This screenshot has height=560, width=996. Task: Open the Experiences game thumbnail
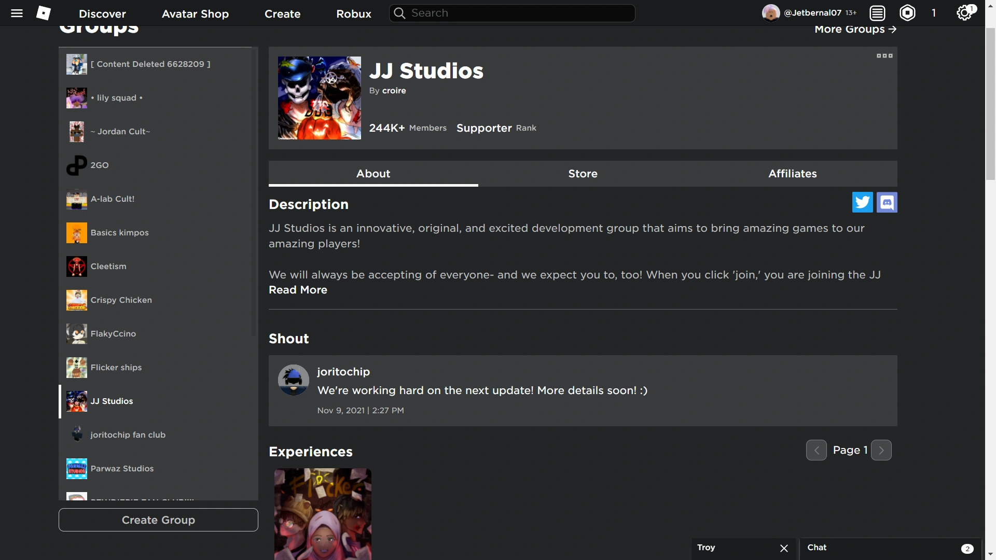point(323,513)
